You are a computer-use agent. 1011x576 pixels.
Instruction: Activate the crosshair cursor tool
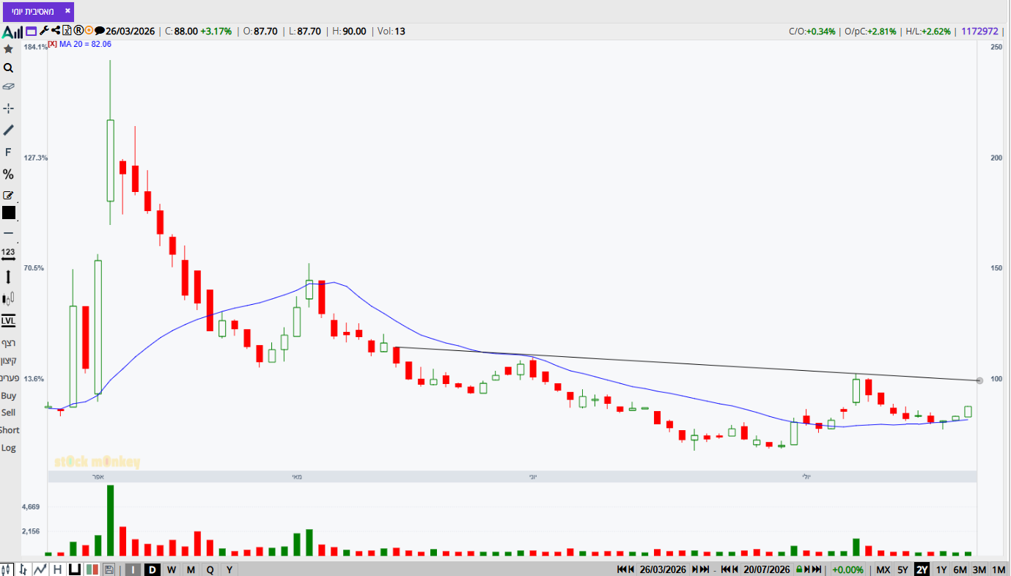pyautogui.click(x=8, y=108)
